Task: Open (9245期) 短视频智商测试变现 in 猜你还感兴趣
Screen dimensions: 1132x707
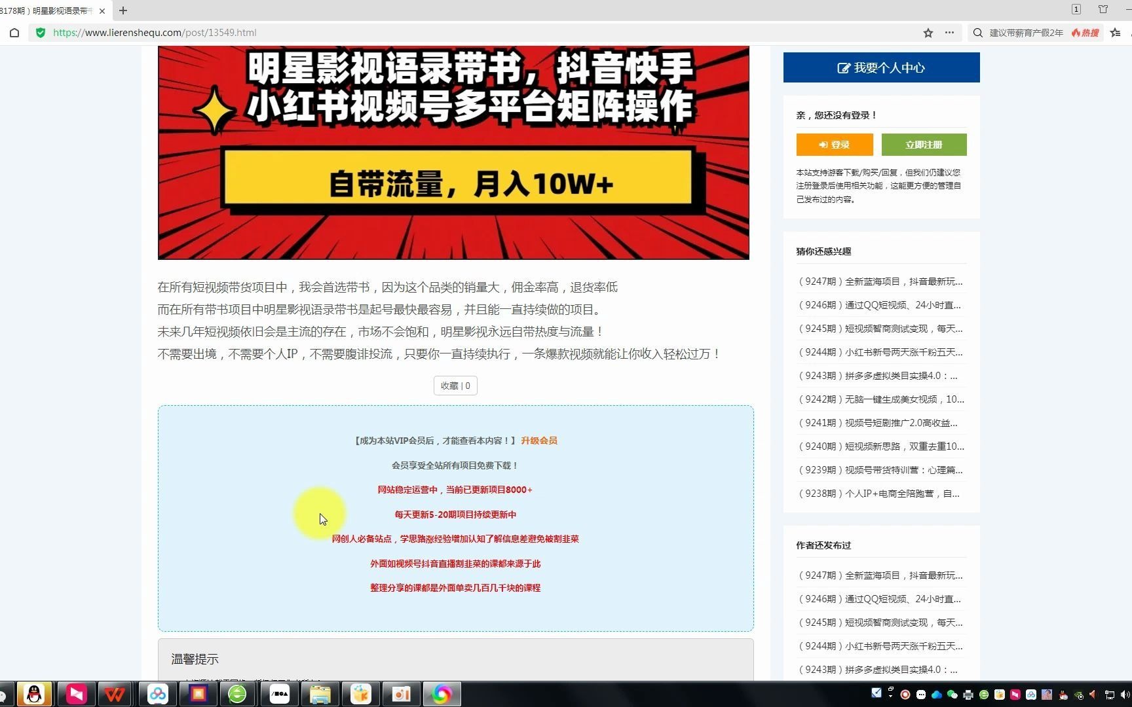Action: point(880,329)
